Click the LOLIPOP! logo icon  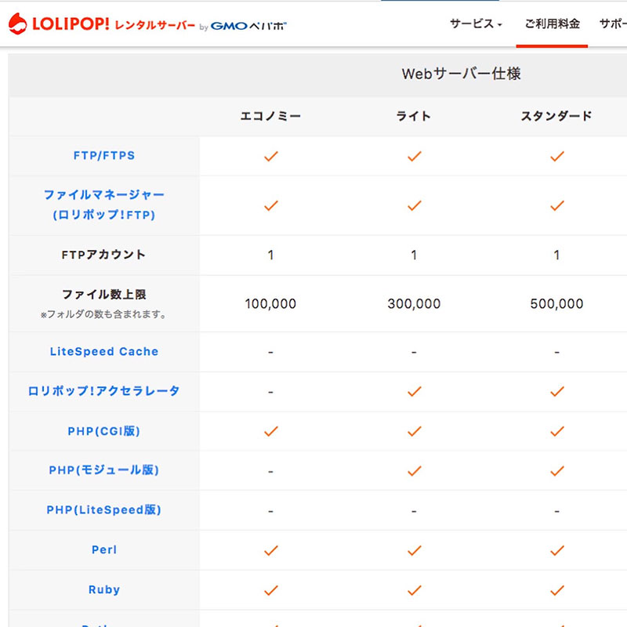click(17, 24)
